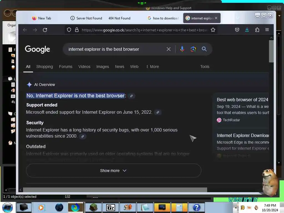Go back using the browser back arrow
This screenshot has height=213, width=284.
click(25, 30)
